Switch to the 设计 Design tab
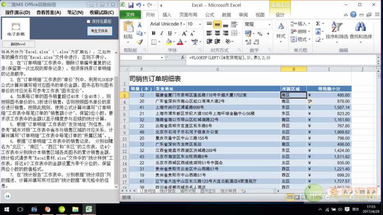 coord(280,15)
